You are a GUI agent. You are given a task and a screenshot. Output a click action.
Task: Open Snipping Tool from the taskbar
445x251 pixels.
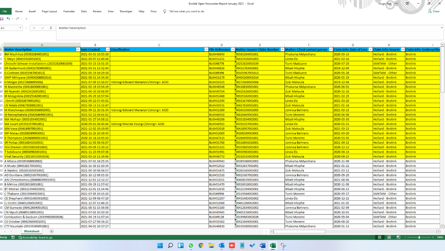(x=283, y=246)
